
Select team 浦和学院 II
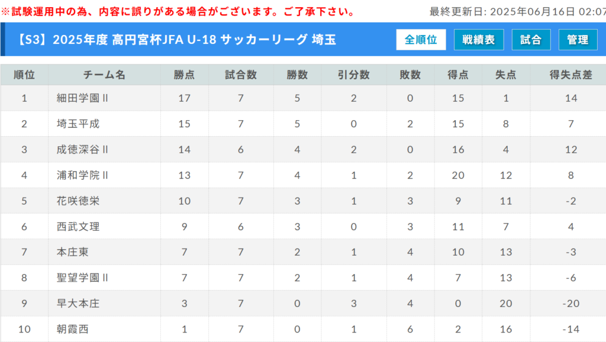[82, 175]
